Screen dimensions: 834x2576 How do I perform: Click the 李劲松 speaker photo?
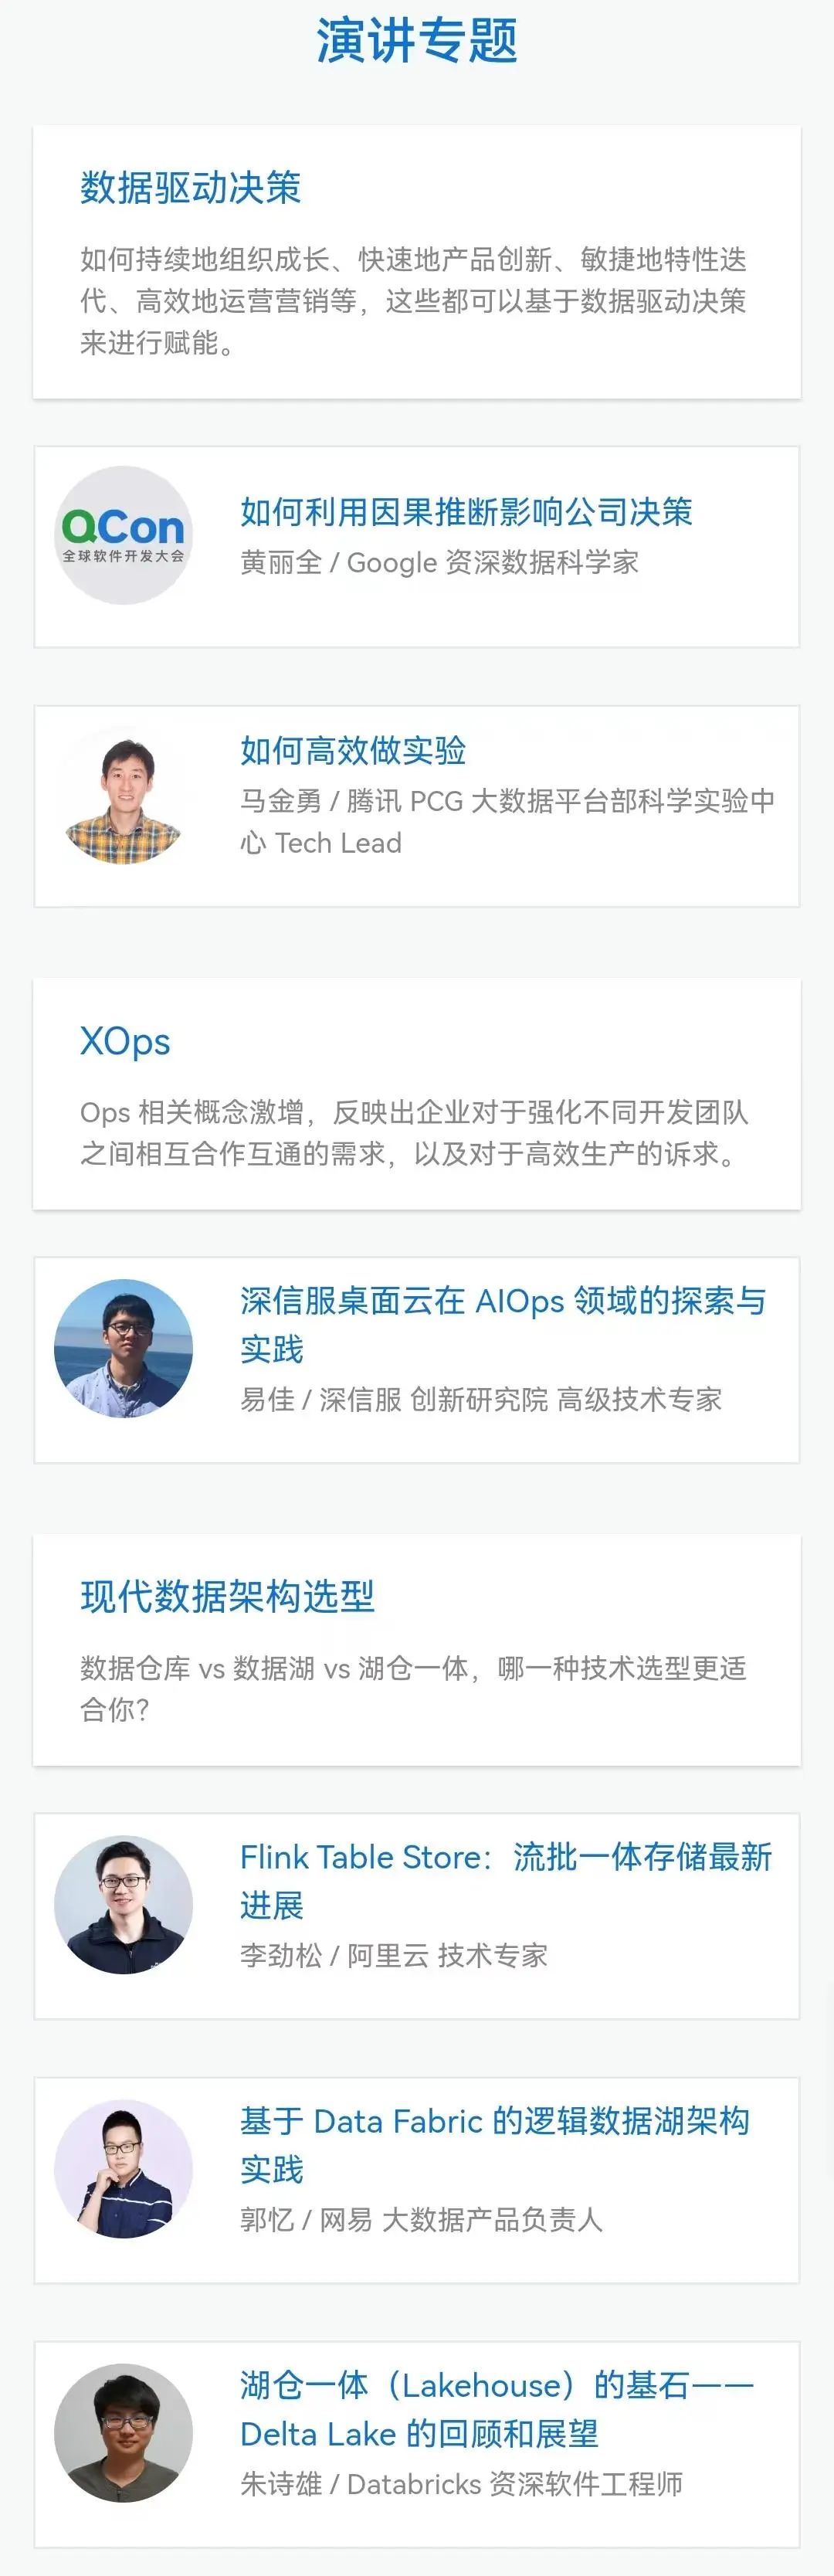(x=123, y=1904)
